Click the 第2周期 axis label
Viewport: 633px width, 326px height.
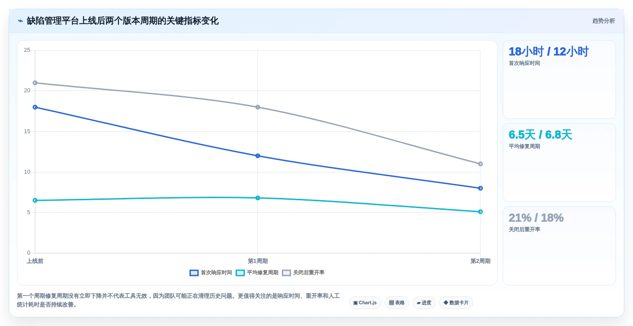pyautogui.click(x=480, y=261)
